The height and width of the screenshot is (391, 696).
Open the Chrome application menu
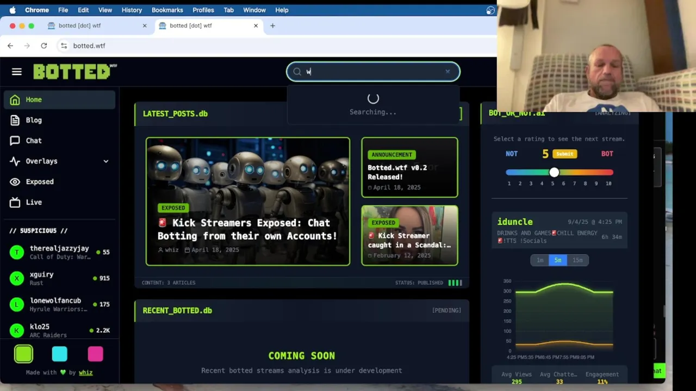[37, 10]
